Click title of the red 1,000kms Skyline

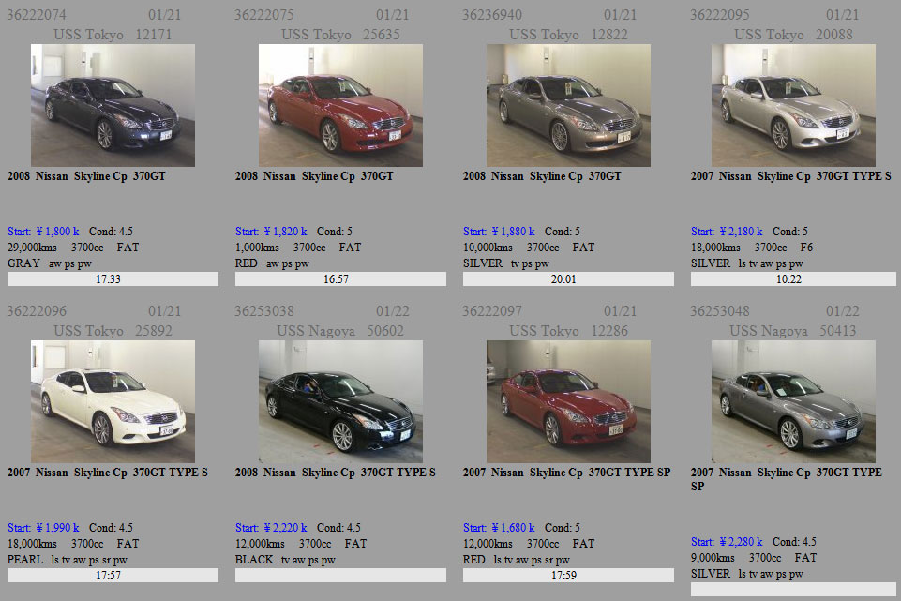(x=314, y=176)
